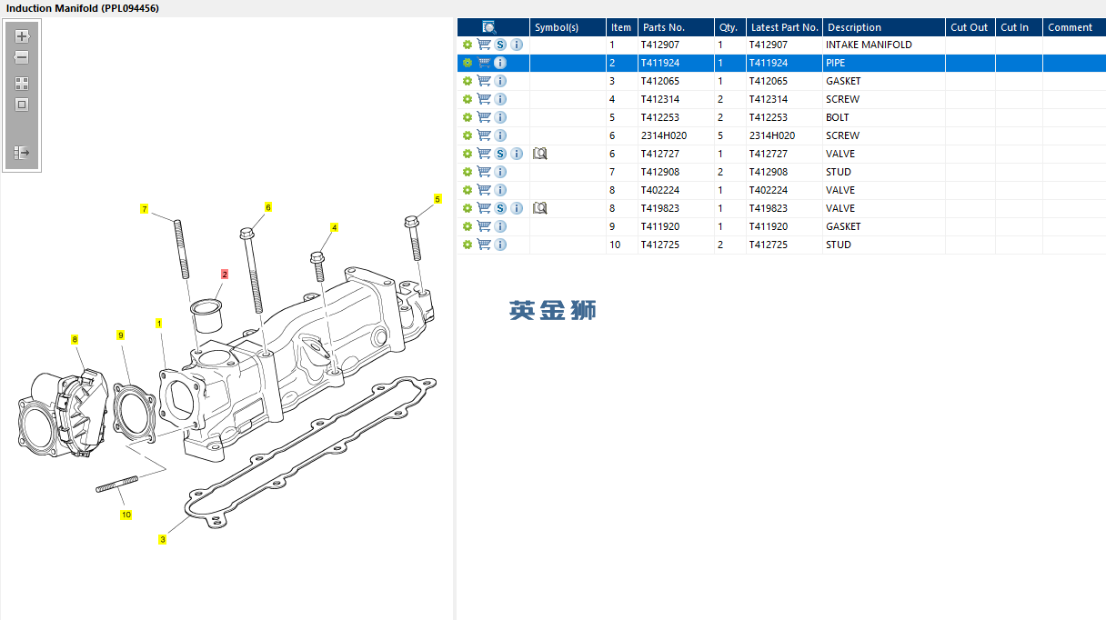
Task: Click the four-squares grid view icon
Action: (22, 83)
